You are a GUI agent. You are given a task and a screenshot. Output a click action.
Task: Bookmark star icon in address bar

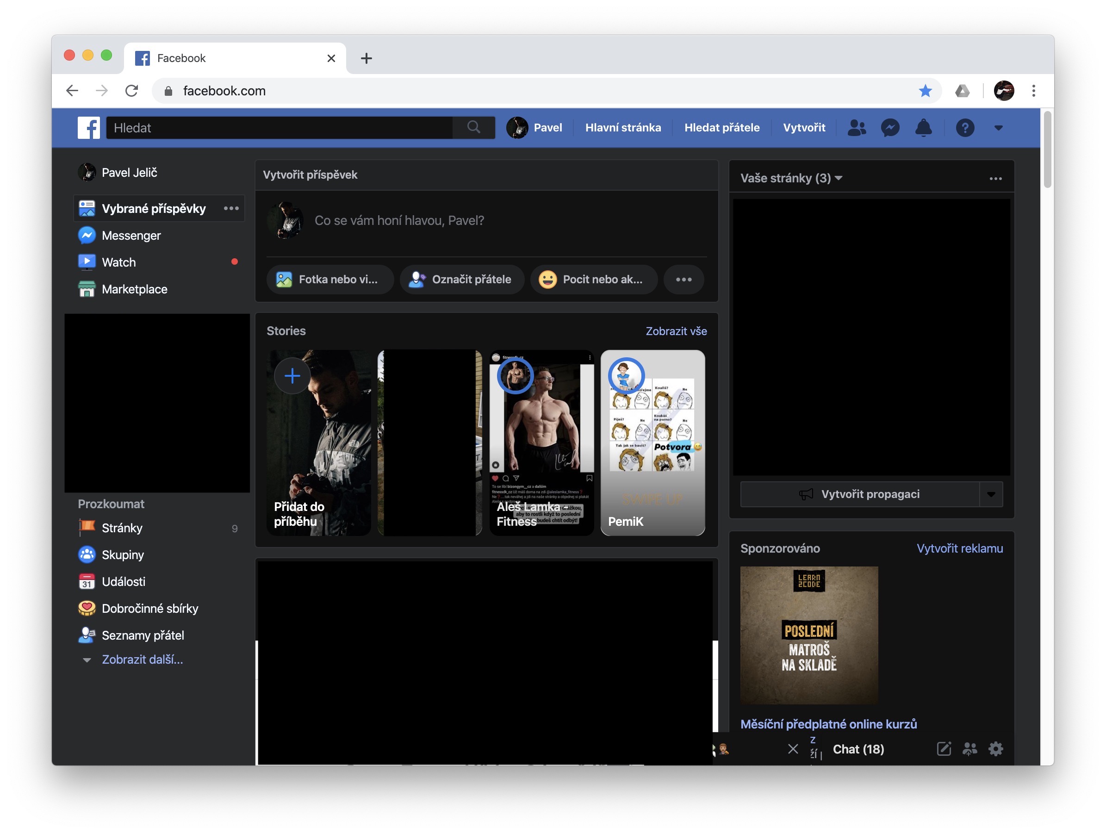click(x=925, y=91)
